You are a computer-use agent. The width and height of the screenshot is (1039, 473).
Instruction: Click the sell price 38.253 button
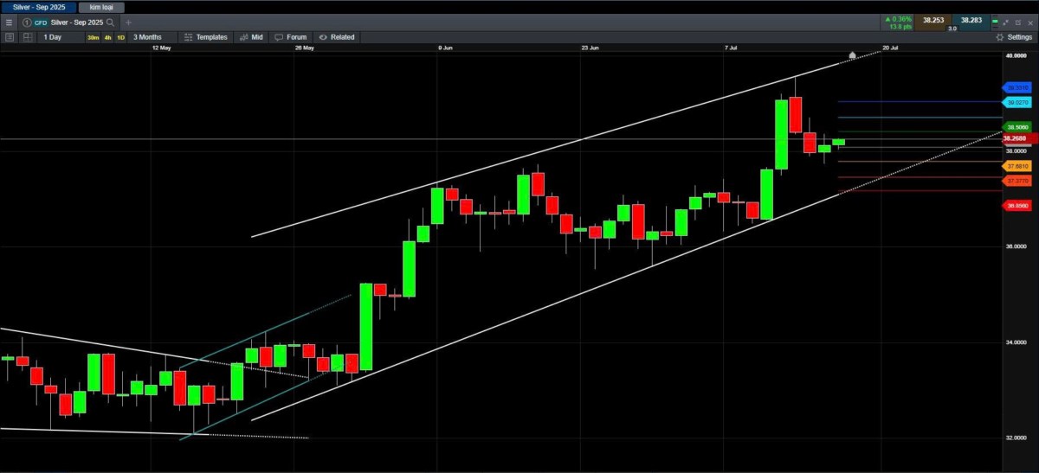933,20
